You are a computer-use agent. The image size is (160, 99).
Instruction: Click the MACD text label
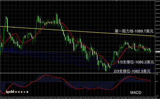pyautogui.click(x=136, y=93)
